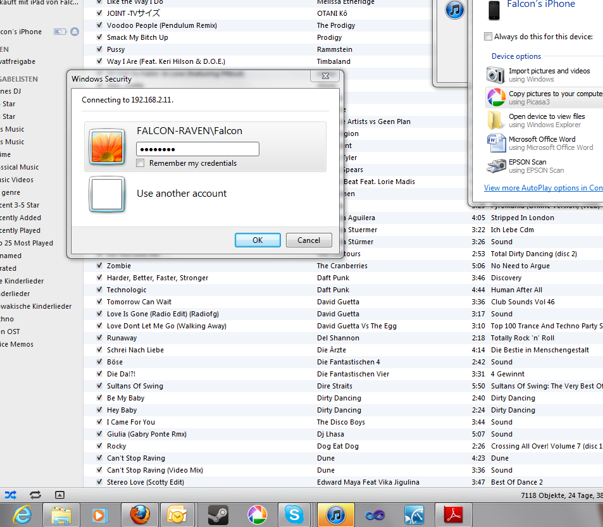
Task: Open Steam from the taskbar
Action: [218, 515]
